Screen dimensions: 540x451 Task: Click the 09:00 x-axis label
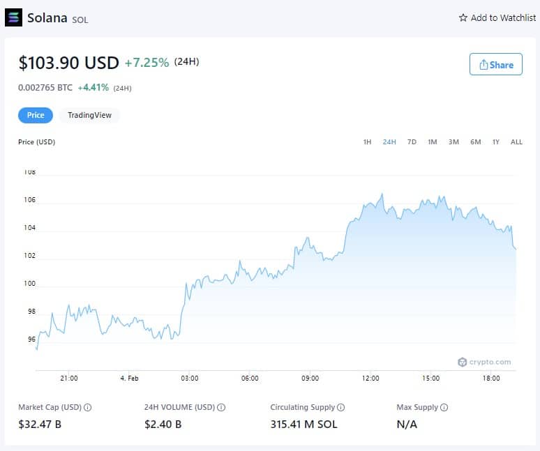(310, 379)
